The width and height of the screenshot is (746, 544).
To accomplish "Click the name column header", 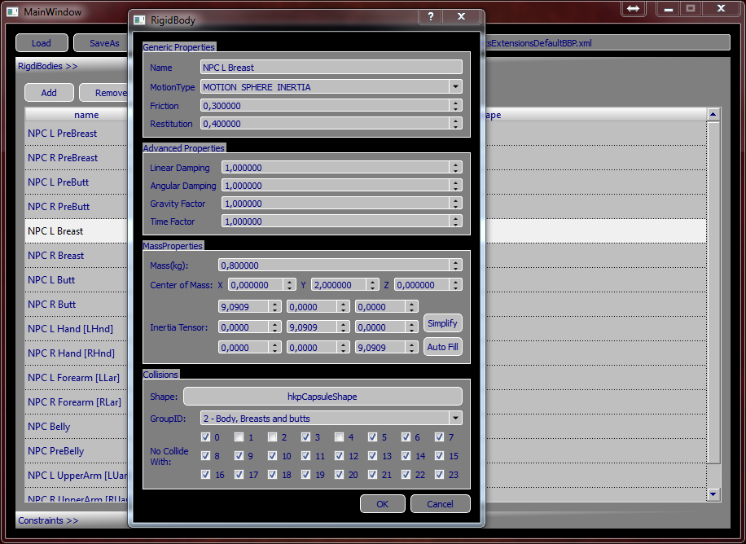I will [x=77, y=115].
